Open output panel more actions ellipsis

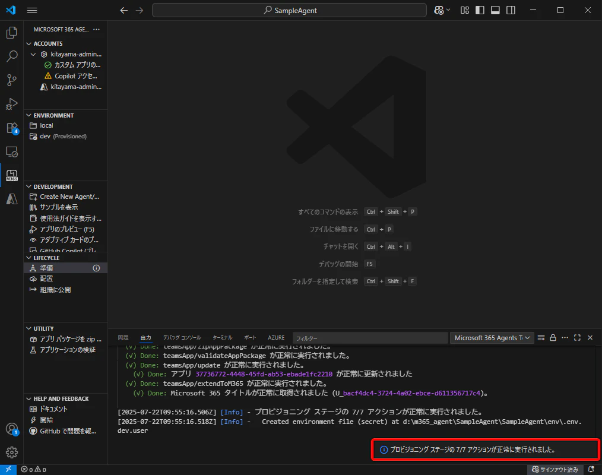pos(565,337)
